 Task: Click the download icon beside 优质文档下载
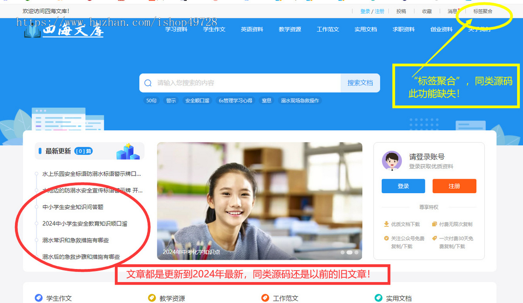(386, 224)
